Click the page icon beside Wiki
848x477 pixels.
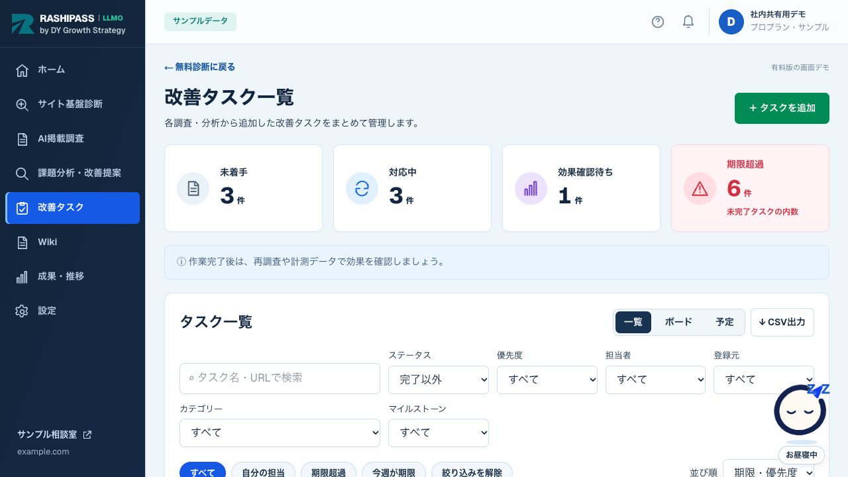(x=22, y=242)
